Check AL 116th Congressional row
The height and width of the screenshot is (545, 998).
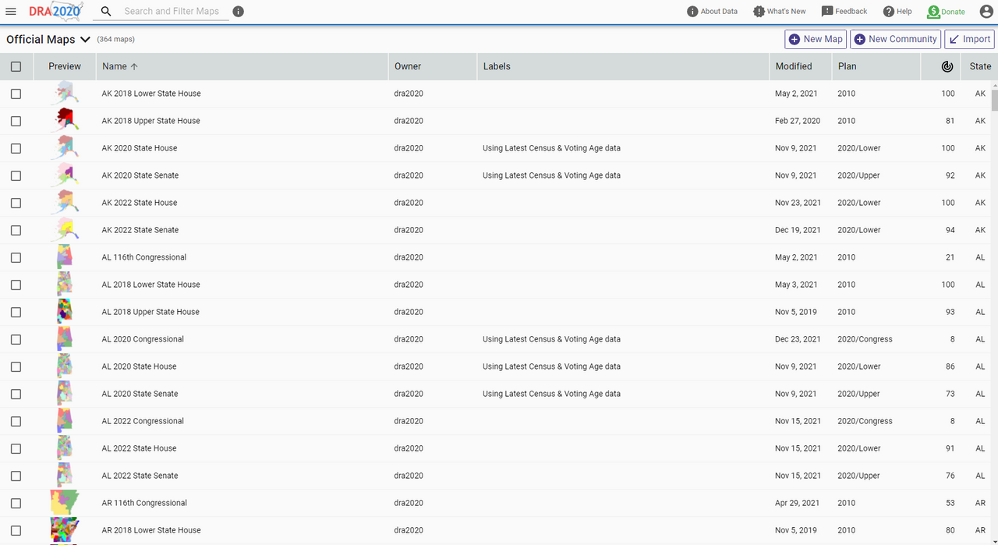tap(16, 257)
